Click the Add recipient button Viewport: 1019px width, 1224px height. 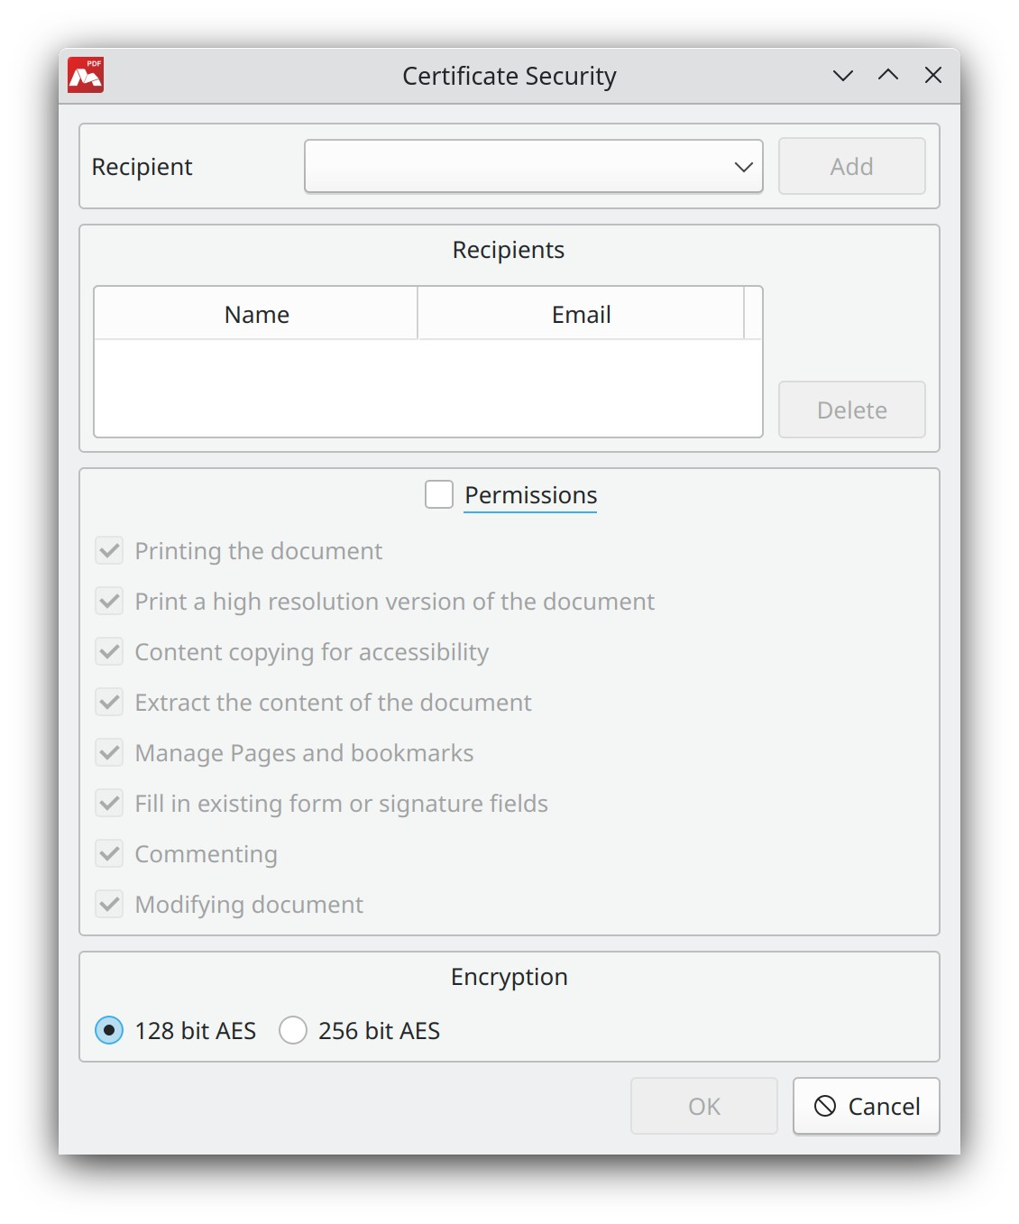[852, 166]
